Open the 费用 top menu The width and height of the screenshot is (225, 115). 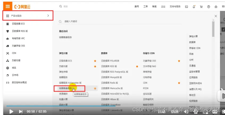pos(137,7)
